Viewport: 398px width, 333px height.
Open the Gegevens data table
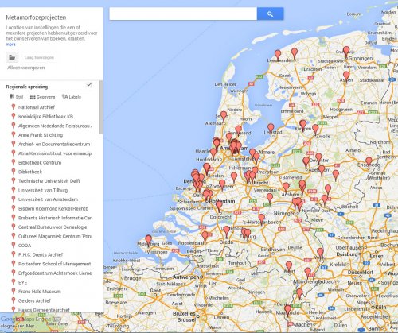pos(42,97)
